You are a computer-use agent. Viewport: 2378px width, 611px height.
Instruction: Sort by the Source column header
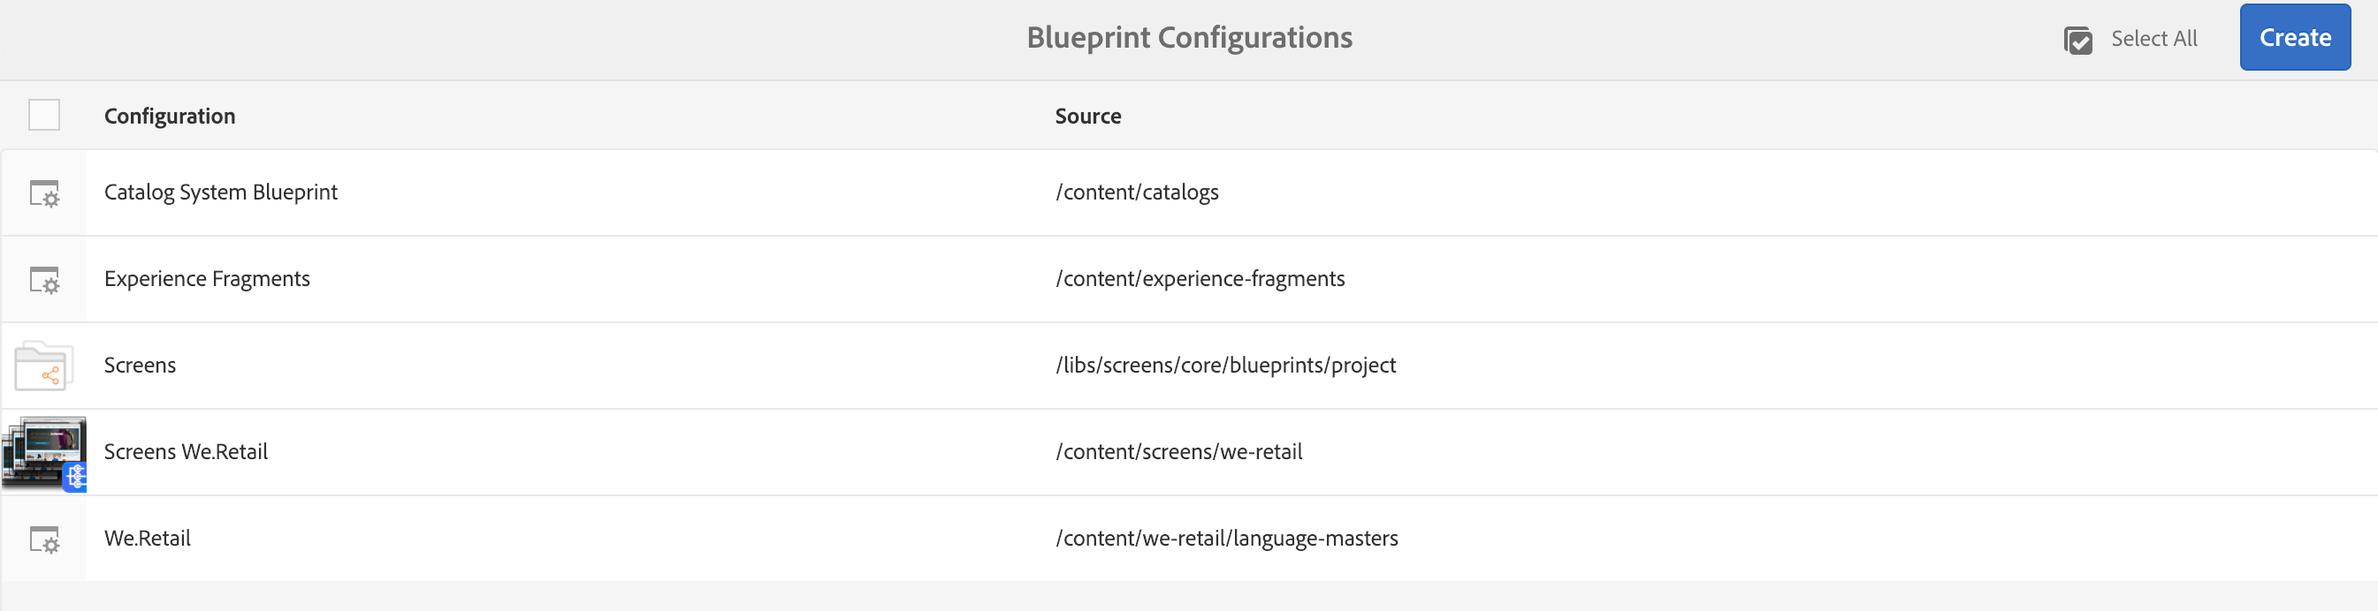tap(1087, 117)
